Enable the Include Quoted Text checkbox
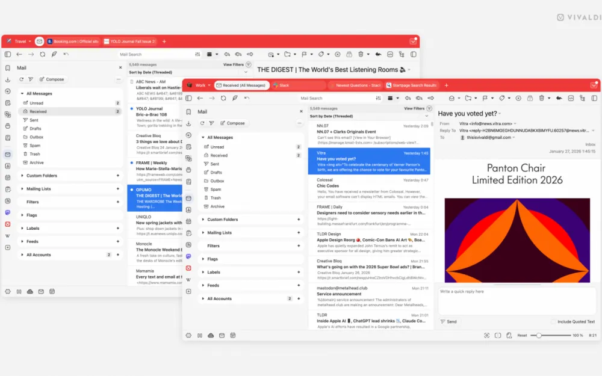Image resolution: width=602 pixels, height=376 pixels. pos(553,322)
